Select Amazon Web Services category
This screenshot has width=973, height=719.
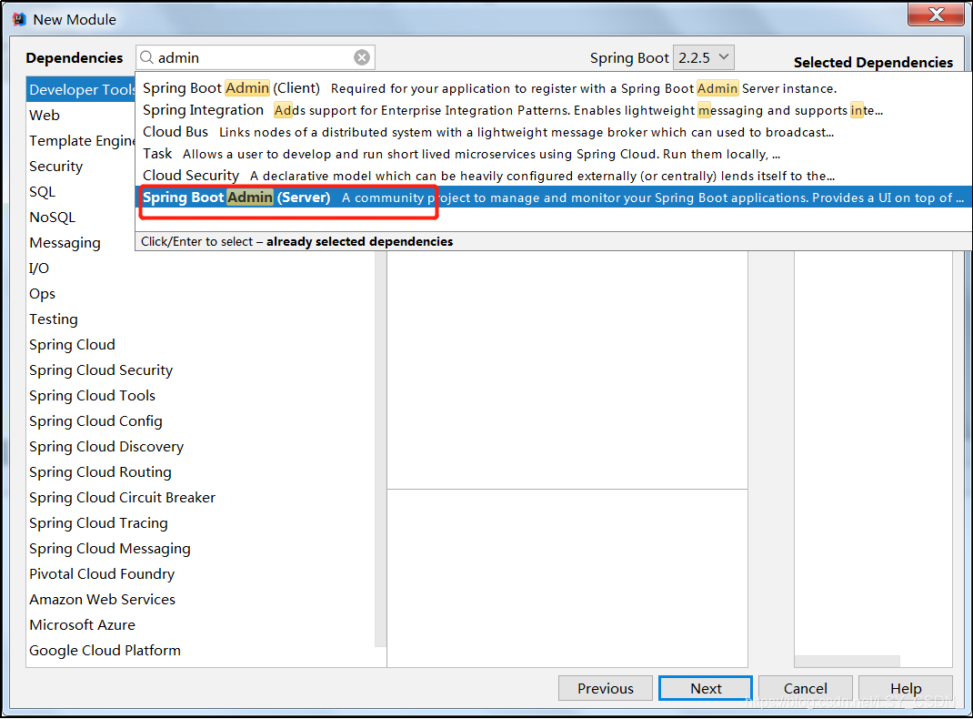tap(200, 599)
